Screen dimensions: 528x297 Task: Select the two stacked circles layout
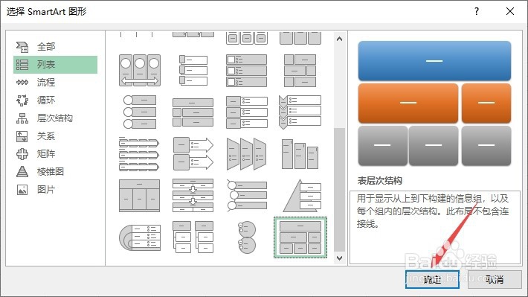coord(246,237)
